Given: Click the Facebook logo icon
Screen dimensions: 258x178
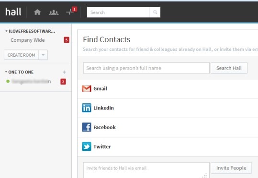Looking at the screenshot, I should pyautogui.click(x=87, y=127).
